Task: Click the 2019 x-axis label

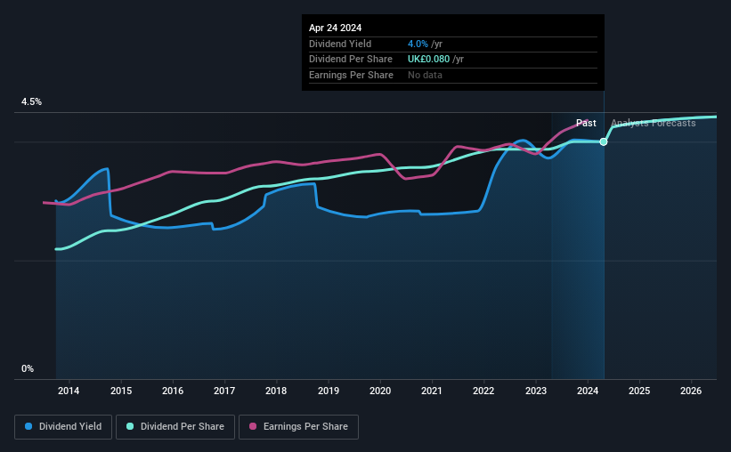Action: (x=329, y=391)
